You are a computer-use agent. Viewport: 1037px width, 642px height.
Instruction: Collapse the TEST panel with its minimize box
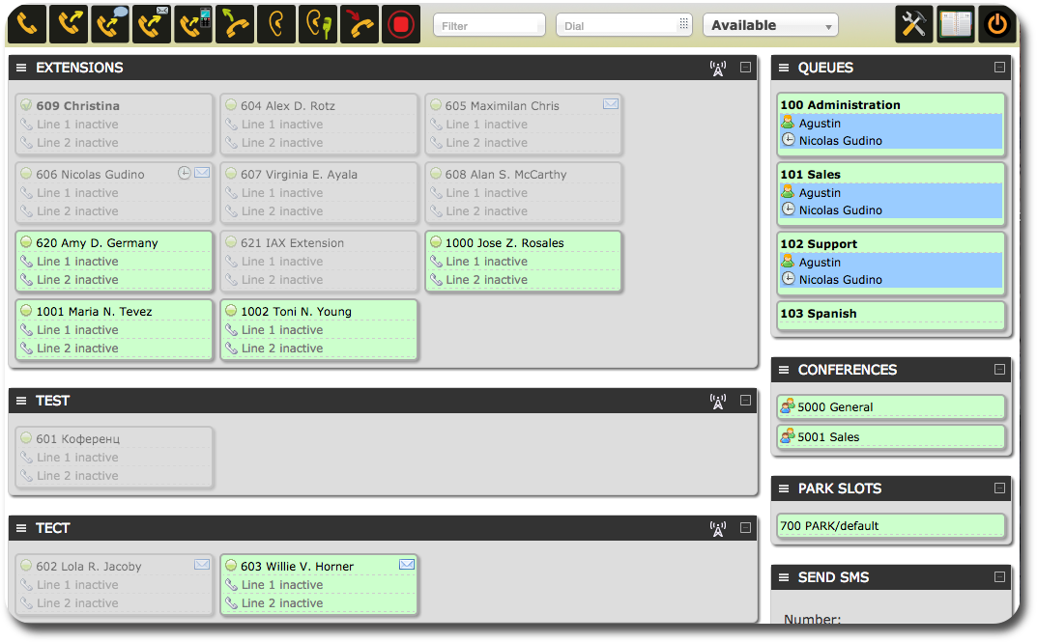coord(745,401)
